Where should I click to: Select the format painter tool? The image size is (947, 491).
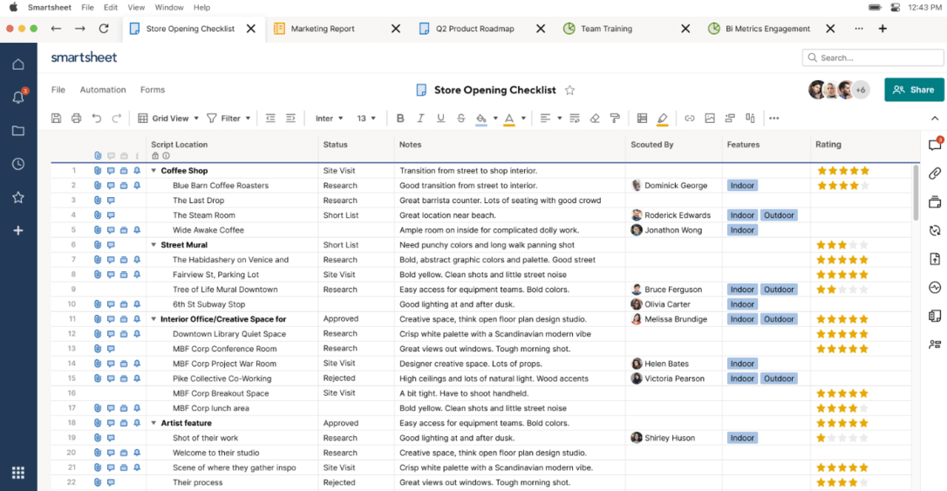pyautogui.click(x=615, y=119)
